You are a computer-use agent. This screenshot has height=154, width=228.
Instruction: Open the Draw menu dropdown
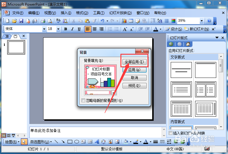12,142
